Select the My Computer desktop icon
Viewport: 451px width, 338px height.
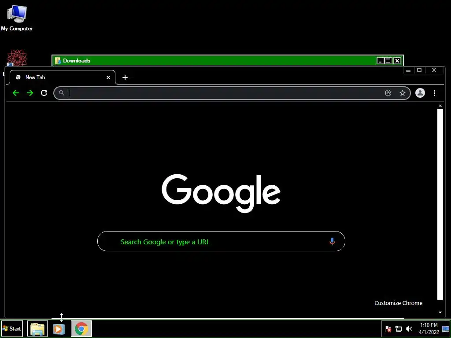coord(17,18)
